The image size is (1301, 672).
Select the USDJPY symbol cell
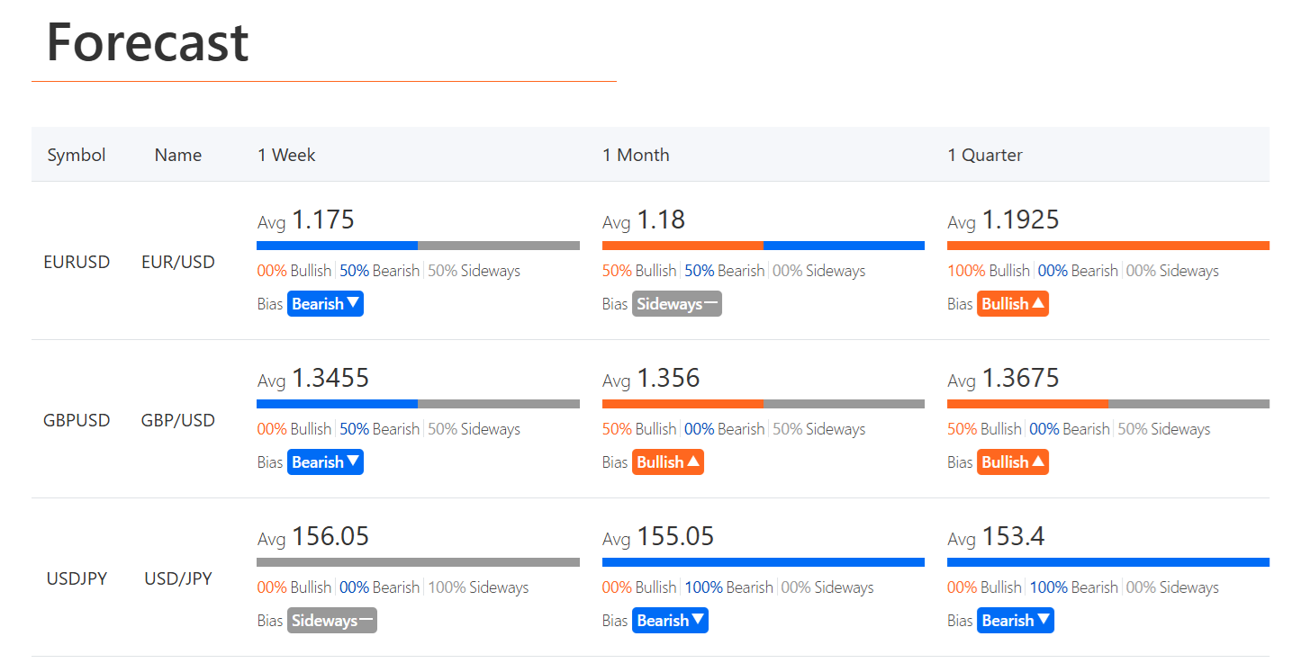point(77,578)
